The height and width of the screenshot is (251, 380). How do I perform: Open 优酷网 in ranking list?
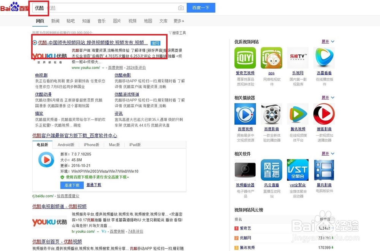pos(245,238)
